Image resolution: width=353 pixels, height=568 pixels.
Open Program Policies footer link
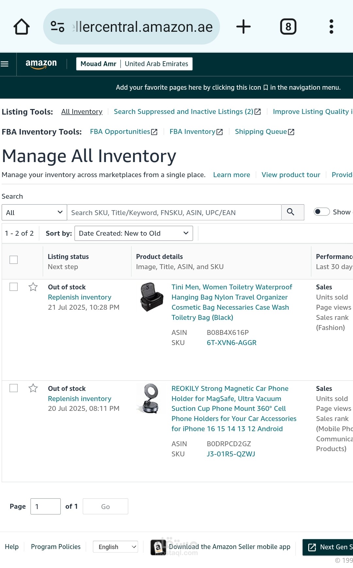click(56, 547)
